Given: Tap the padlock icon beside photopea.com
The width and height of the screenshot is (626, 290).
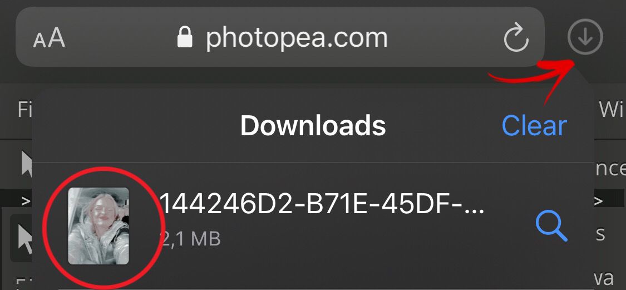Looking at the screenshot, I should [185, 37].
